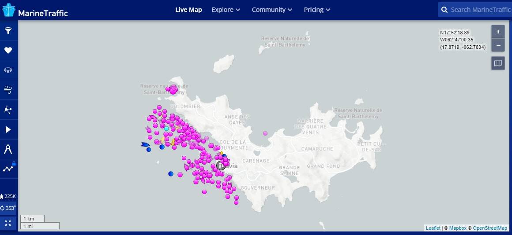Switch to the Live Map tab
This screenshot has width=512, height=235.
click(188, 10)
